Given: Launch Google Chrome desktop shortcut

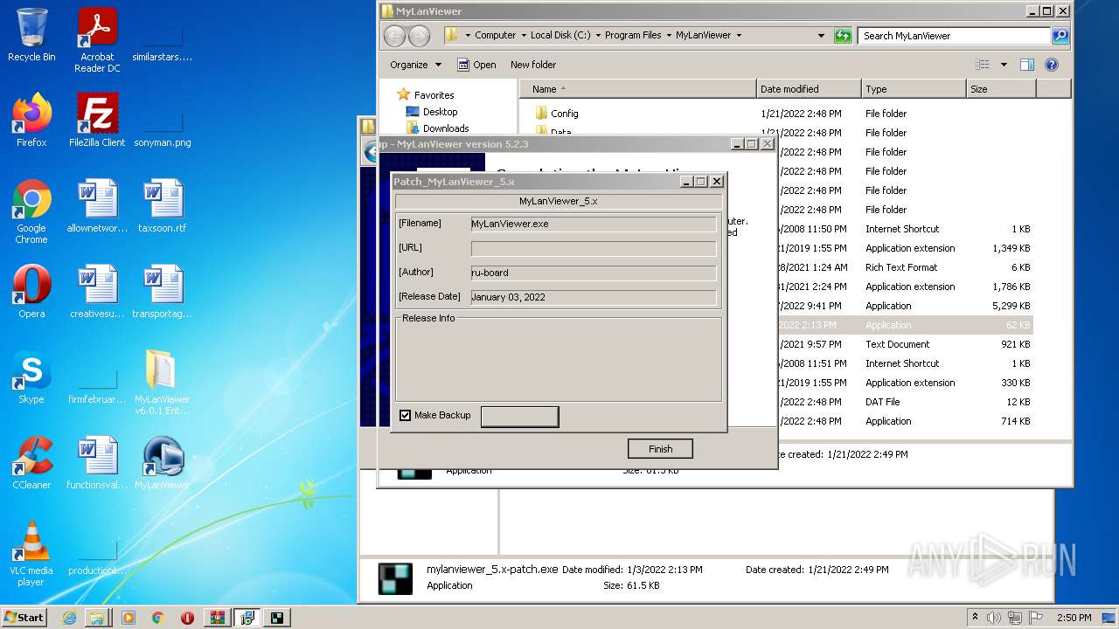Looking at the screenshot, I should pyautogui.click(x=31, y=211).
